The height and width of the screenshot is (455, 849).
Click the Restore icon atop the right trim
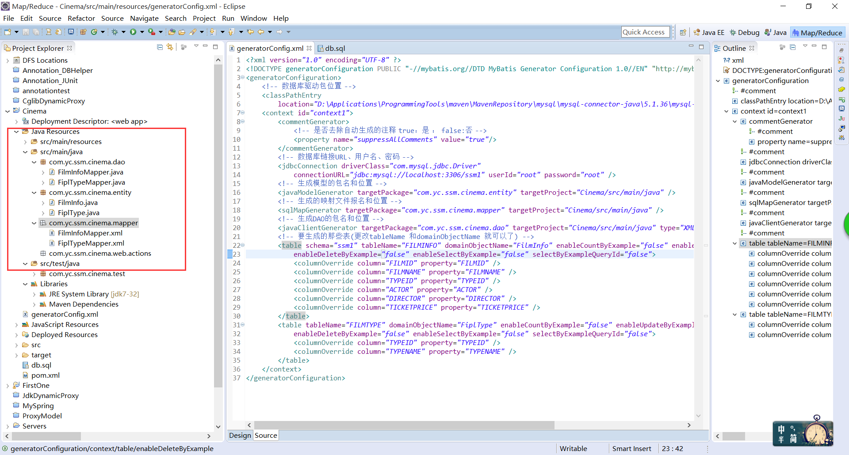click(x=841, y=50)
